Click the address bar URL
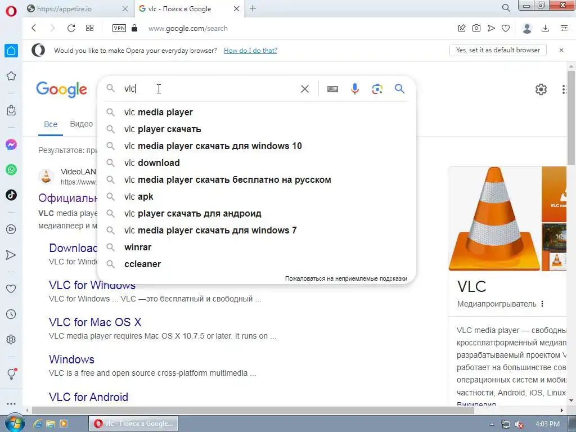Screen dimensions: 576x432 pos(188,28)
